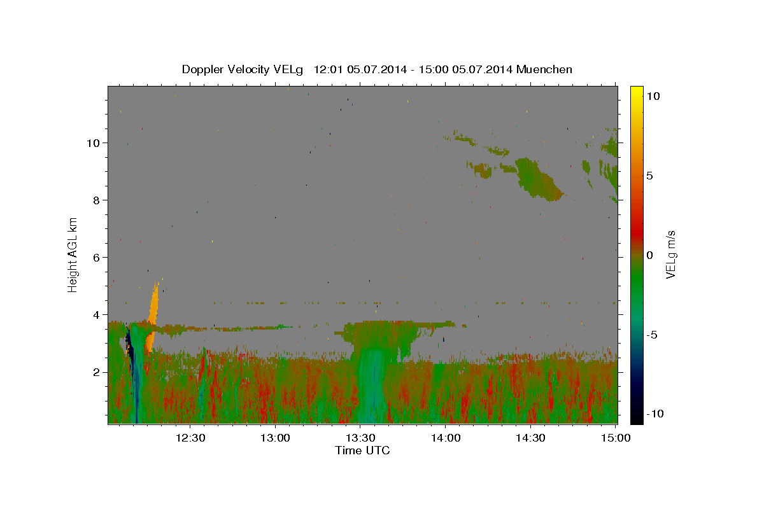The width and height of the screenshot is (764, 509).
Task: Click the teal precipitation shaft near 13:30
Action: click(x=371, y=385)
